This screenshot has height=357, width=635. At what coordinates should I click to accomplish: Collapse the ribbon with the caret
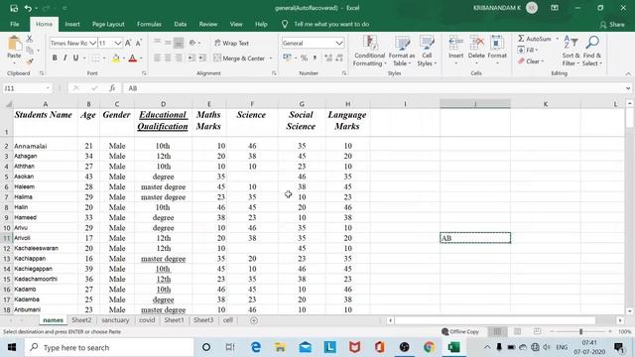point(628,73)
